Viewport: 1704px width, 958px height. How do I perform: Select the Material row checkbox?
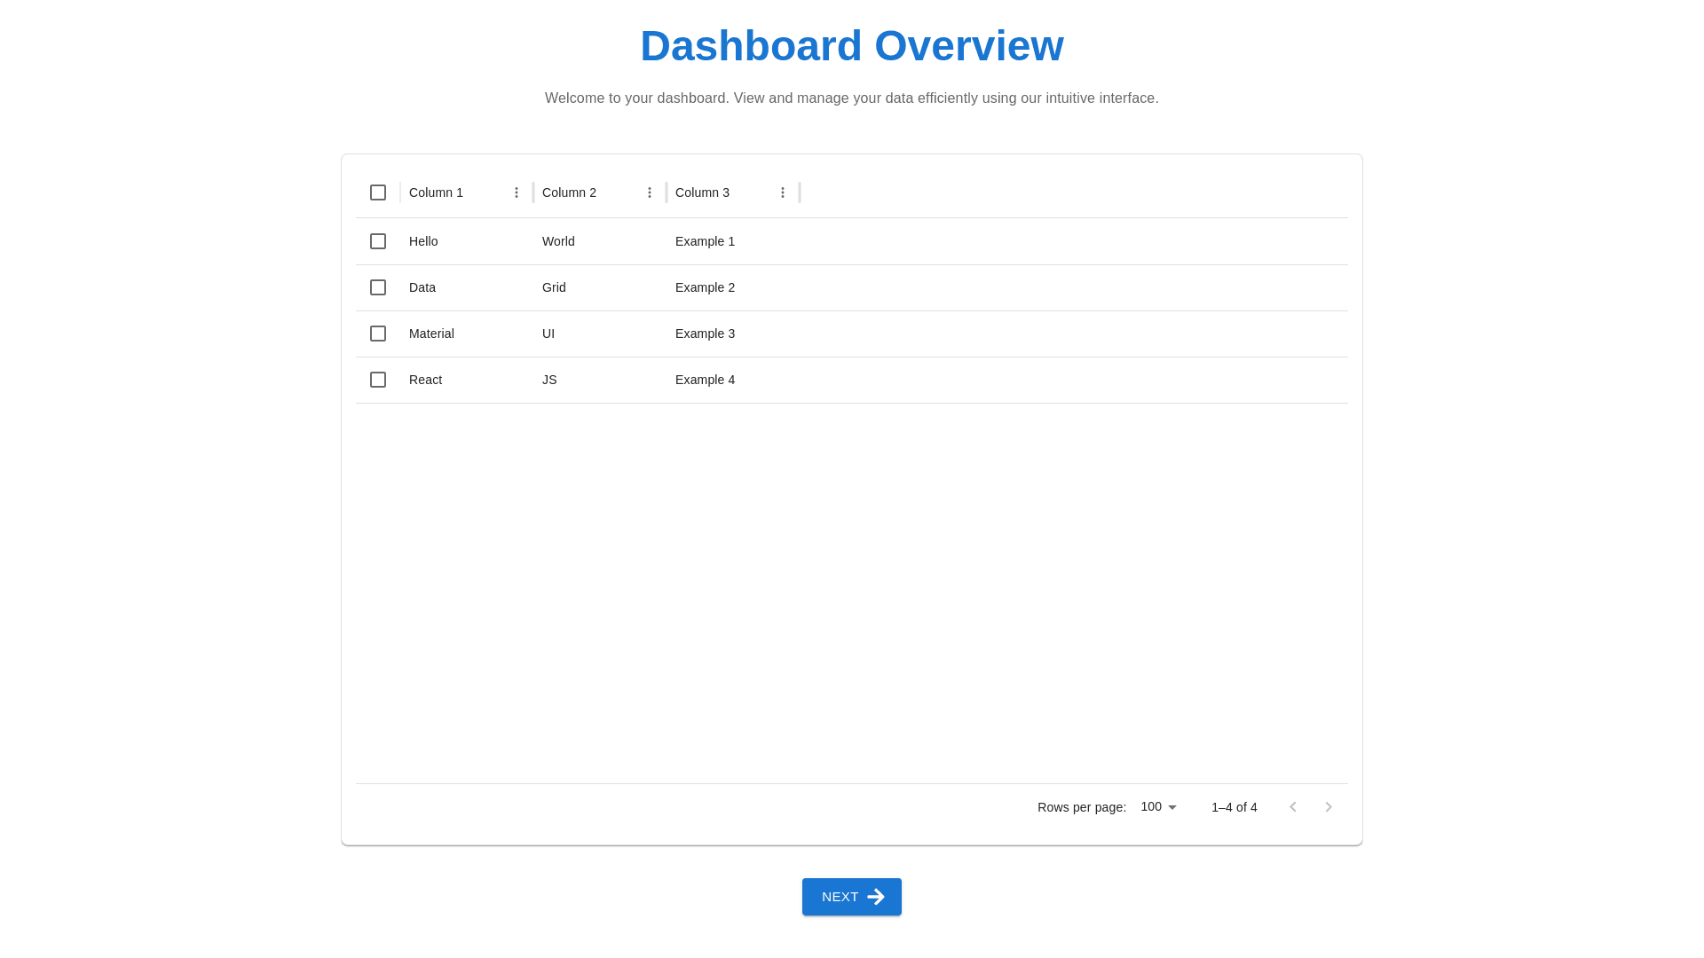(378, 334)
